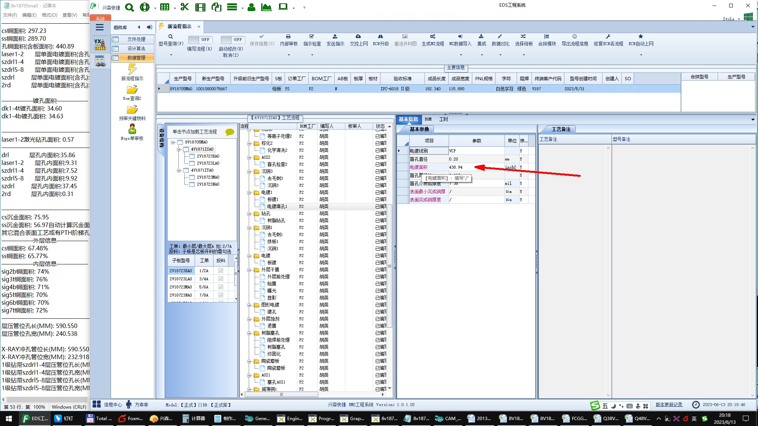Click the 发送指示 upload icon
The height and width of the screenshot is (426, 758).
coord(335,37)
